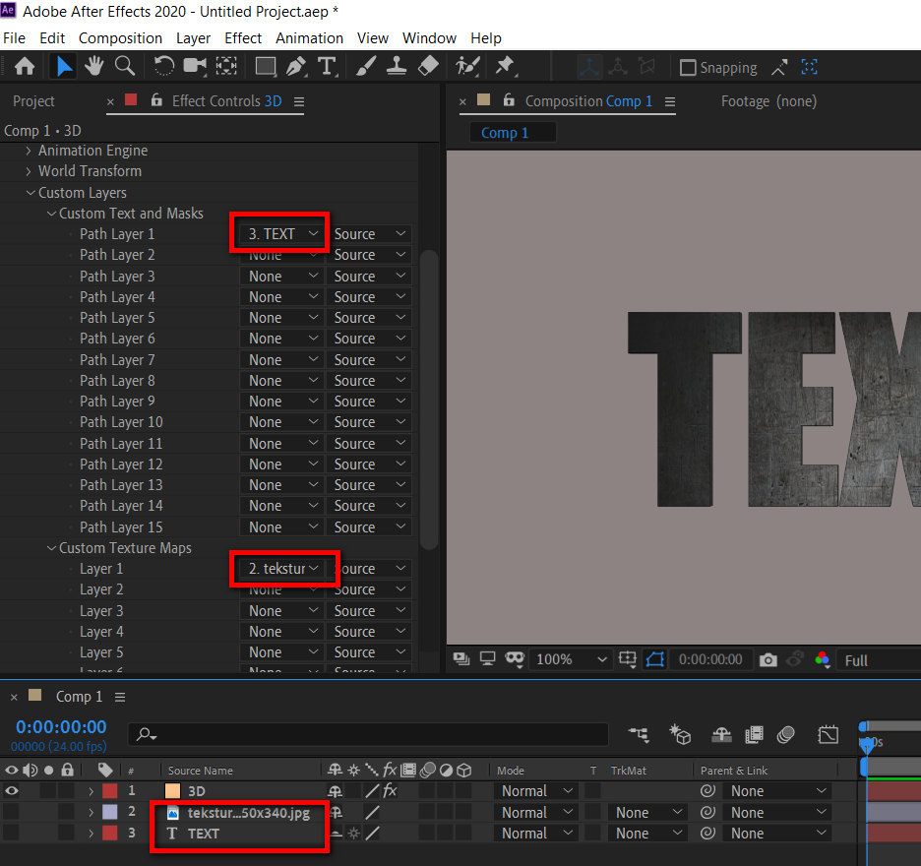Select the Clone Stamp tool

coord(397,67)
